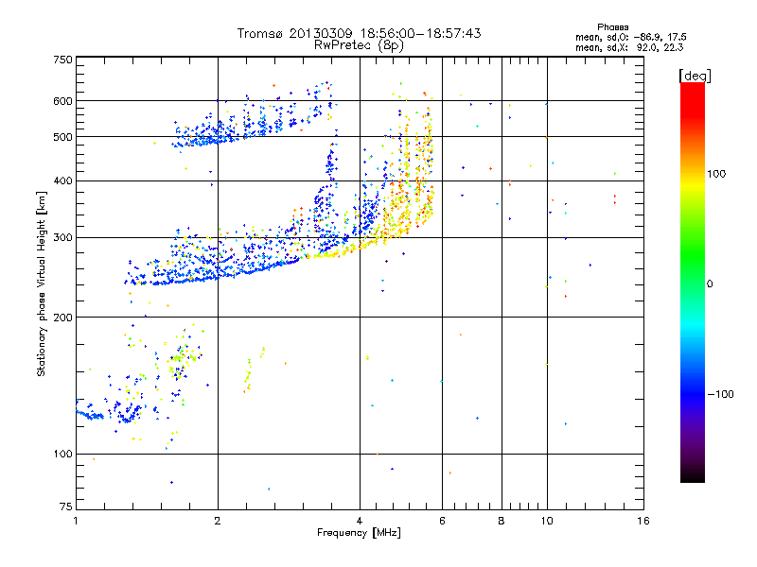Click the '[deg]' colorbar unit label
Screen dimensions: 757x567
pyautogui.click(x=695, y=76)
